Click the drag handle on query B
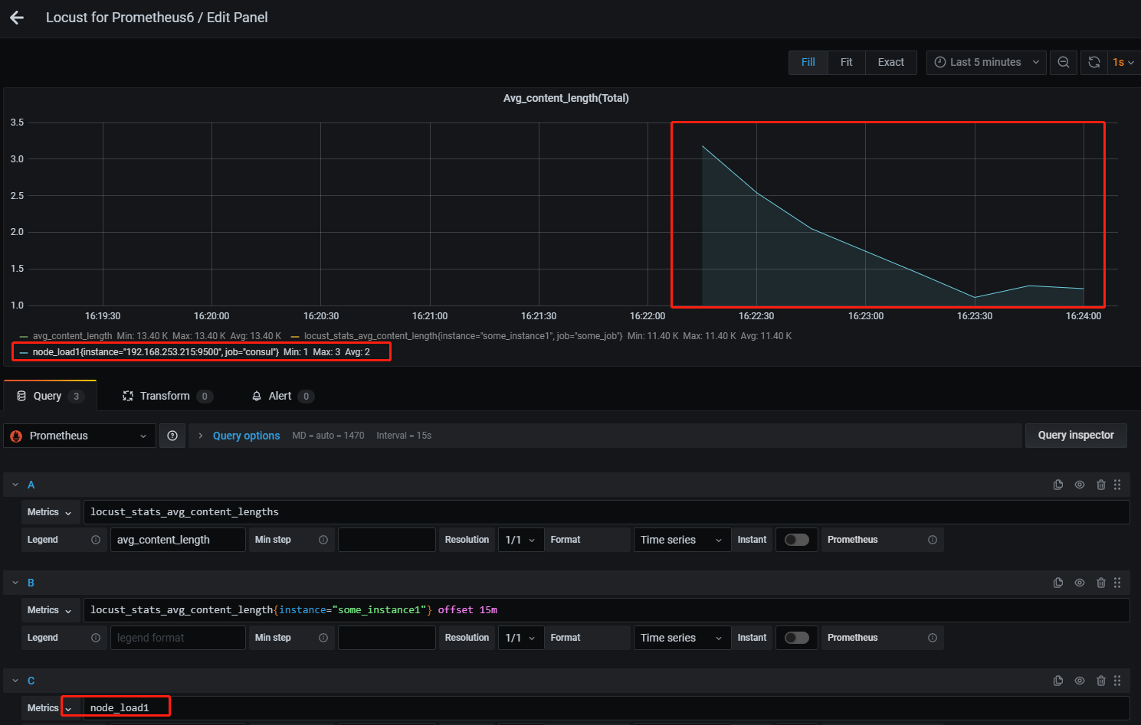This screenshot has height=725, width=1141. (1117, 582)
